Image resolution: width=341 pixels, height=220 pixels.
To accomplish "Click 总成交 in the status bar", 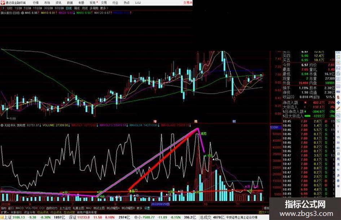I will tap(206, 217).
